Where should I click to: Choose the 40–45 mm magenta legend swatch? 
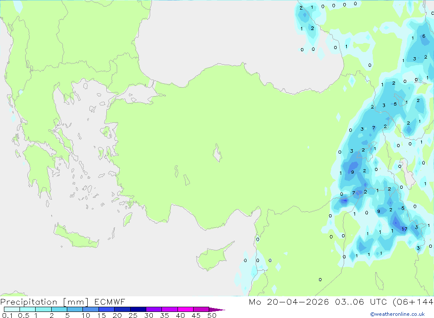185,309
